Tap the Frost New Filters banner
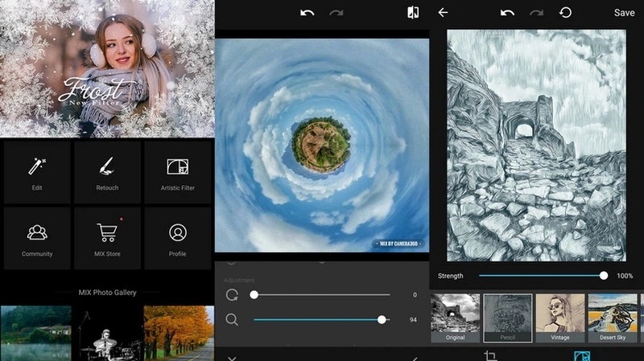 click(107, 68)
